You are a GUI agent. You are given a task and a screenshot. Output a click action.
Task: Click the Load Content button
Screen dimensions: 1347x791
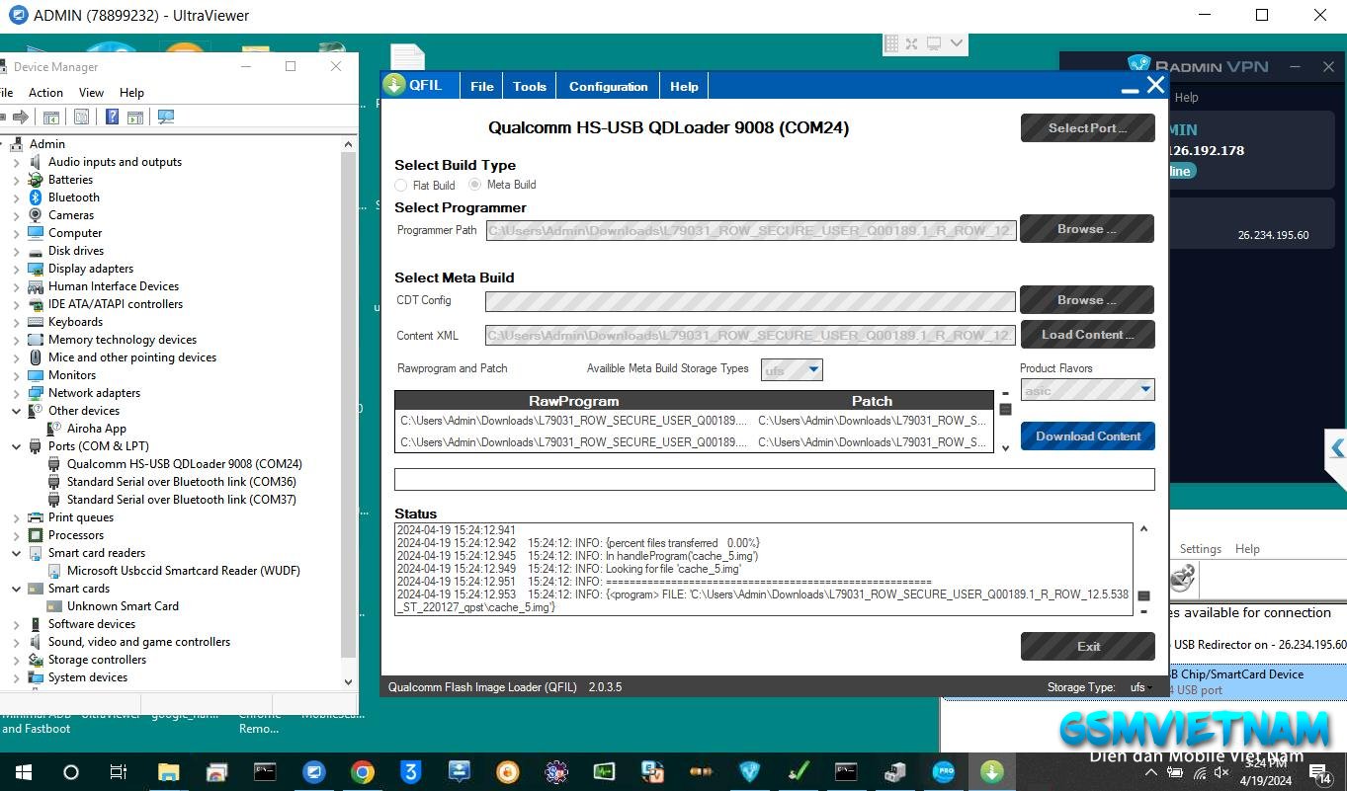click(x=1087, y=334)
